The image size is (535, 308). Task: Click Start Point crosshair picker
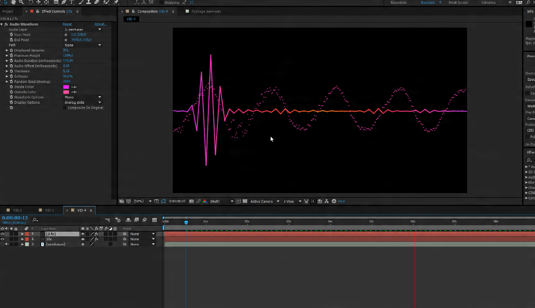tap(66, 34)
